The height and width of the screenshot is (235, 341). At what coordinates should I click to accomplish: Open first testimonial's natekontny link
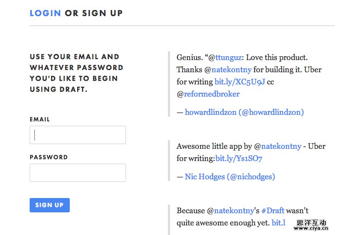pos(231,70)
